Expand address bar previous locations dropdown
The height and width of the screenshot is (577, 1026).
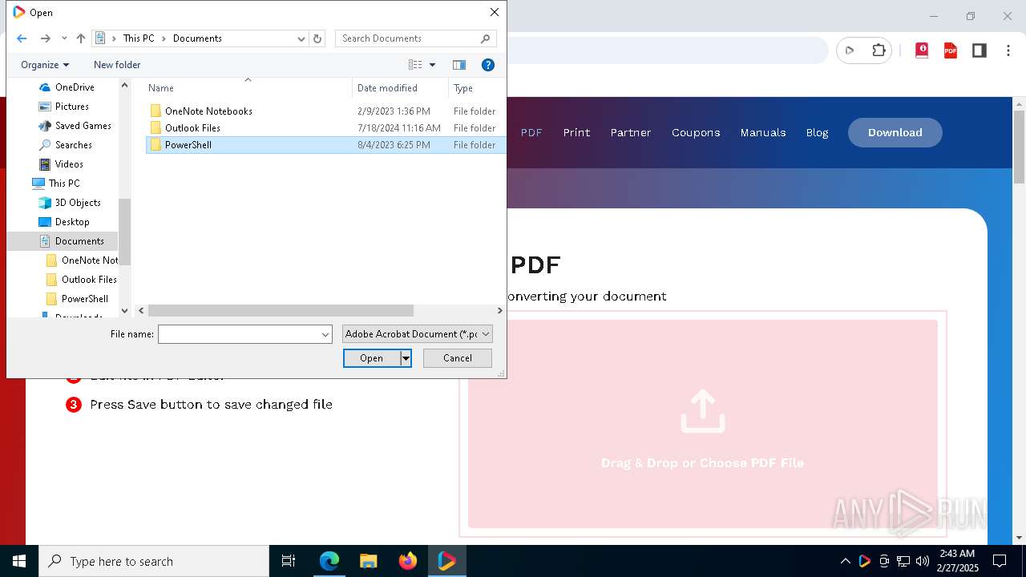301,38
